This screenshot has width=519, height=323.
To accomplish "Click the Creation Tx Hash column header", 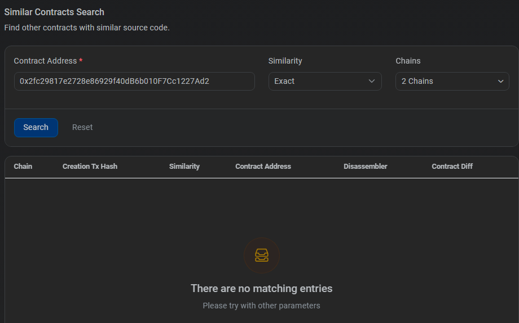I will (90, 167).
